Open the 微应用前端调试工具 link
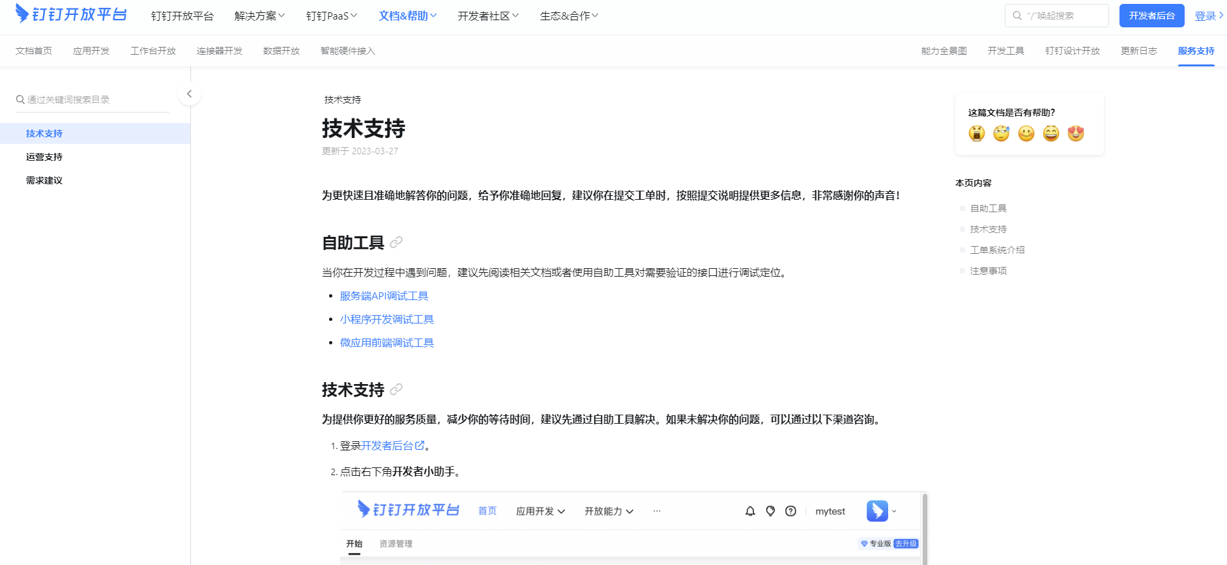This screenshot has width=1227, height=565. [x=387, y=342]
